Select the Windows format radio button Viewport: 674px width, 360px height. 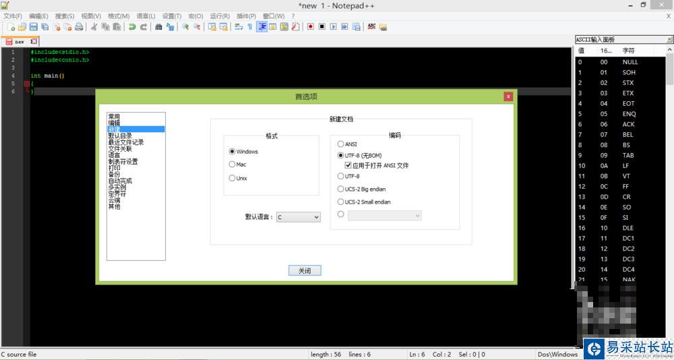pos(232,152)
